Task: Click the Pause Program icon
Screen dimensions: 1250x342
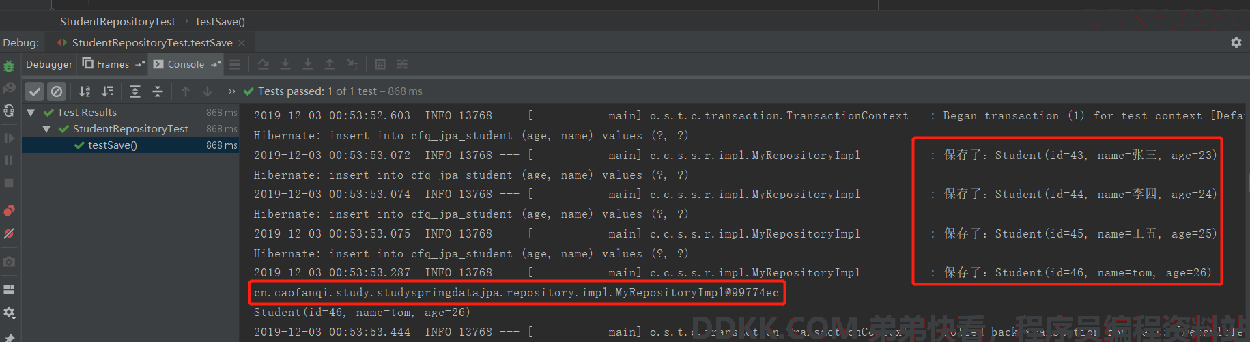Action: (x=9, y=160)
